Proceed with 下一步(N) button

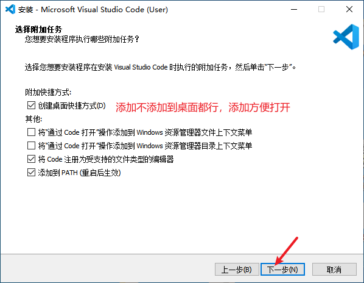click(x=282, y=270)
